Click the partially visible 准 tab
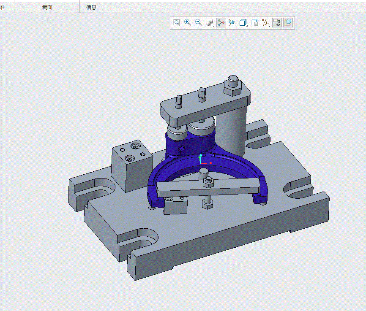366x311 pixels. pyautogui.click(x=3, y=7)
